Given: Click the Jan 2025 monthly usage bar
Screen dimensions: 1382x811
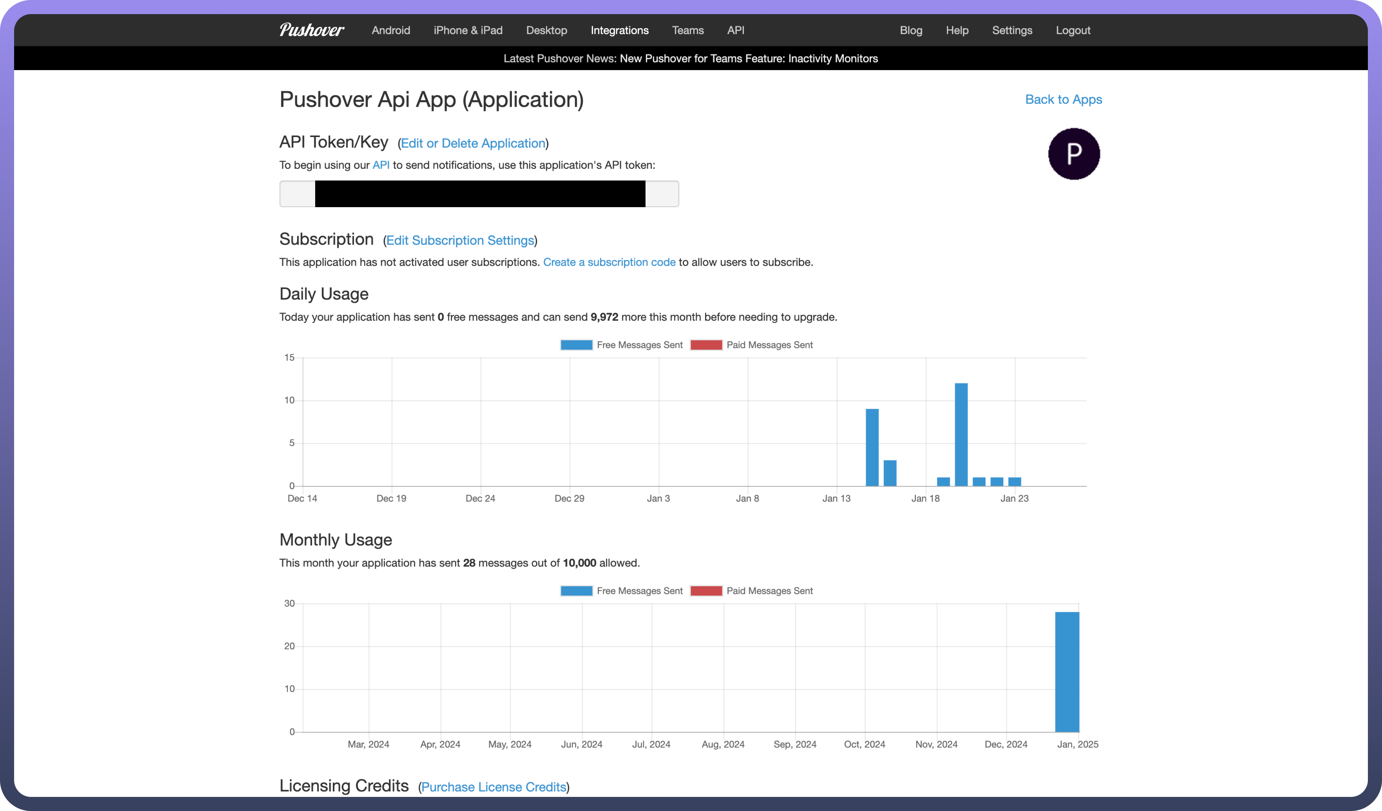Looking at the screenshot, I should [x=1067, y=671].
